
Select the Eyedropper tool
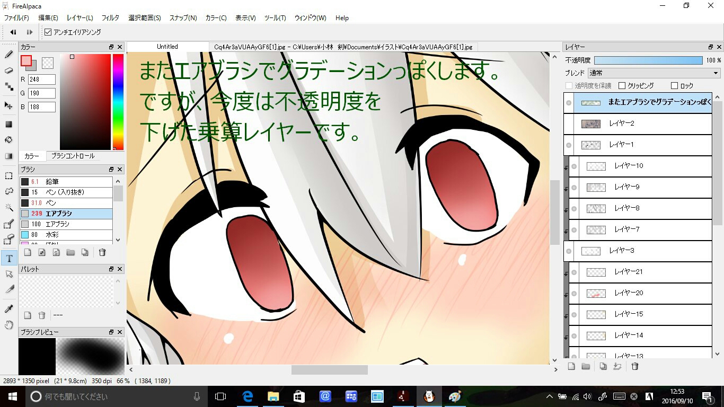[x=9, y=309]
